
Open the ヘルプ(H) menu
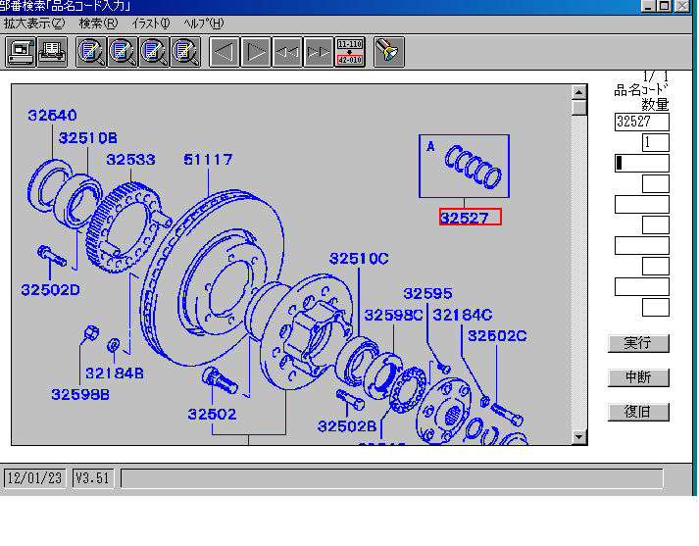tap(203, 24)
